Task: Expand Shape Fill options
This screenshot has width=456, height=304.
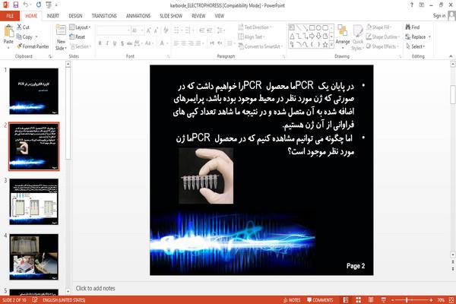Action: click(379, 27)
